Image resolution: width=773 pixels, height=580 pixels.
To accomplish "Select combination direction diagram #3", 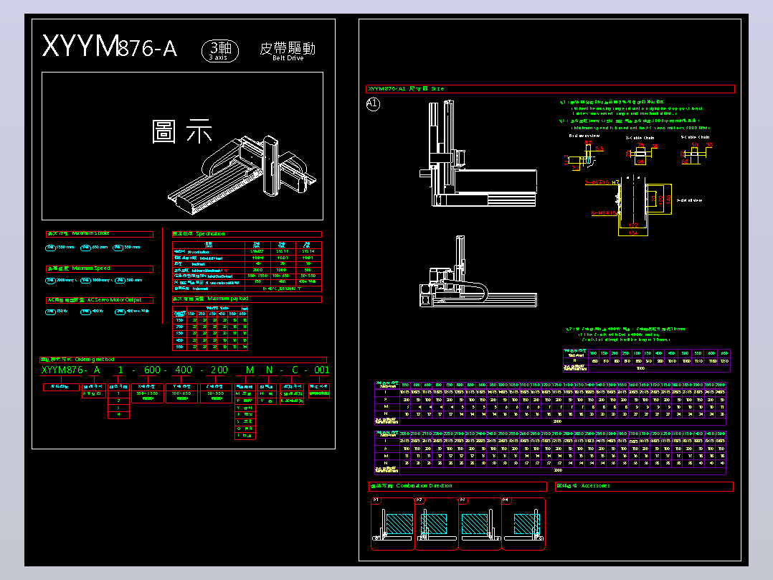I will tap(480, 524).
